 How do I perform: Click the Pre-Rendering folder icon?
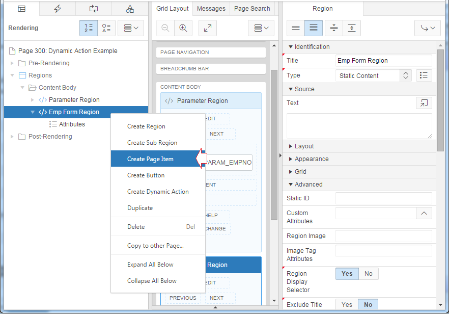pyautogui.click(x=22, y=63)
